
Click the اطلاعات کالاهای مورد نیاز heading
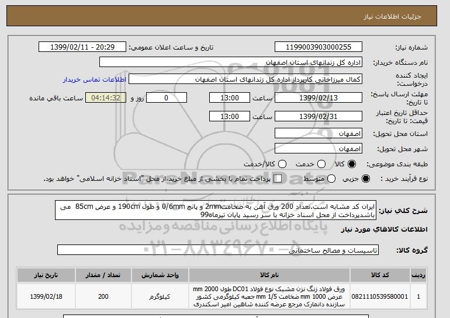click(x=385, y=229)
